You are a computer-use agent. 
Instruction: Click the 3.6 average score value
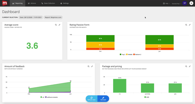(32, 46)
